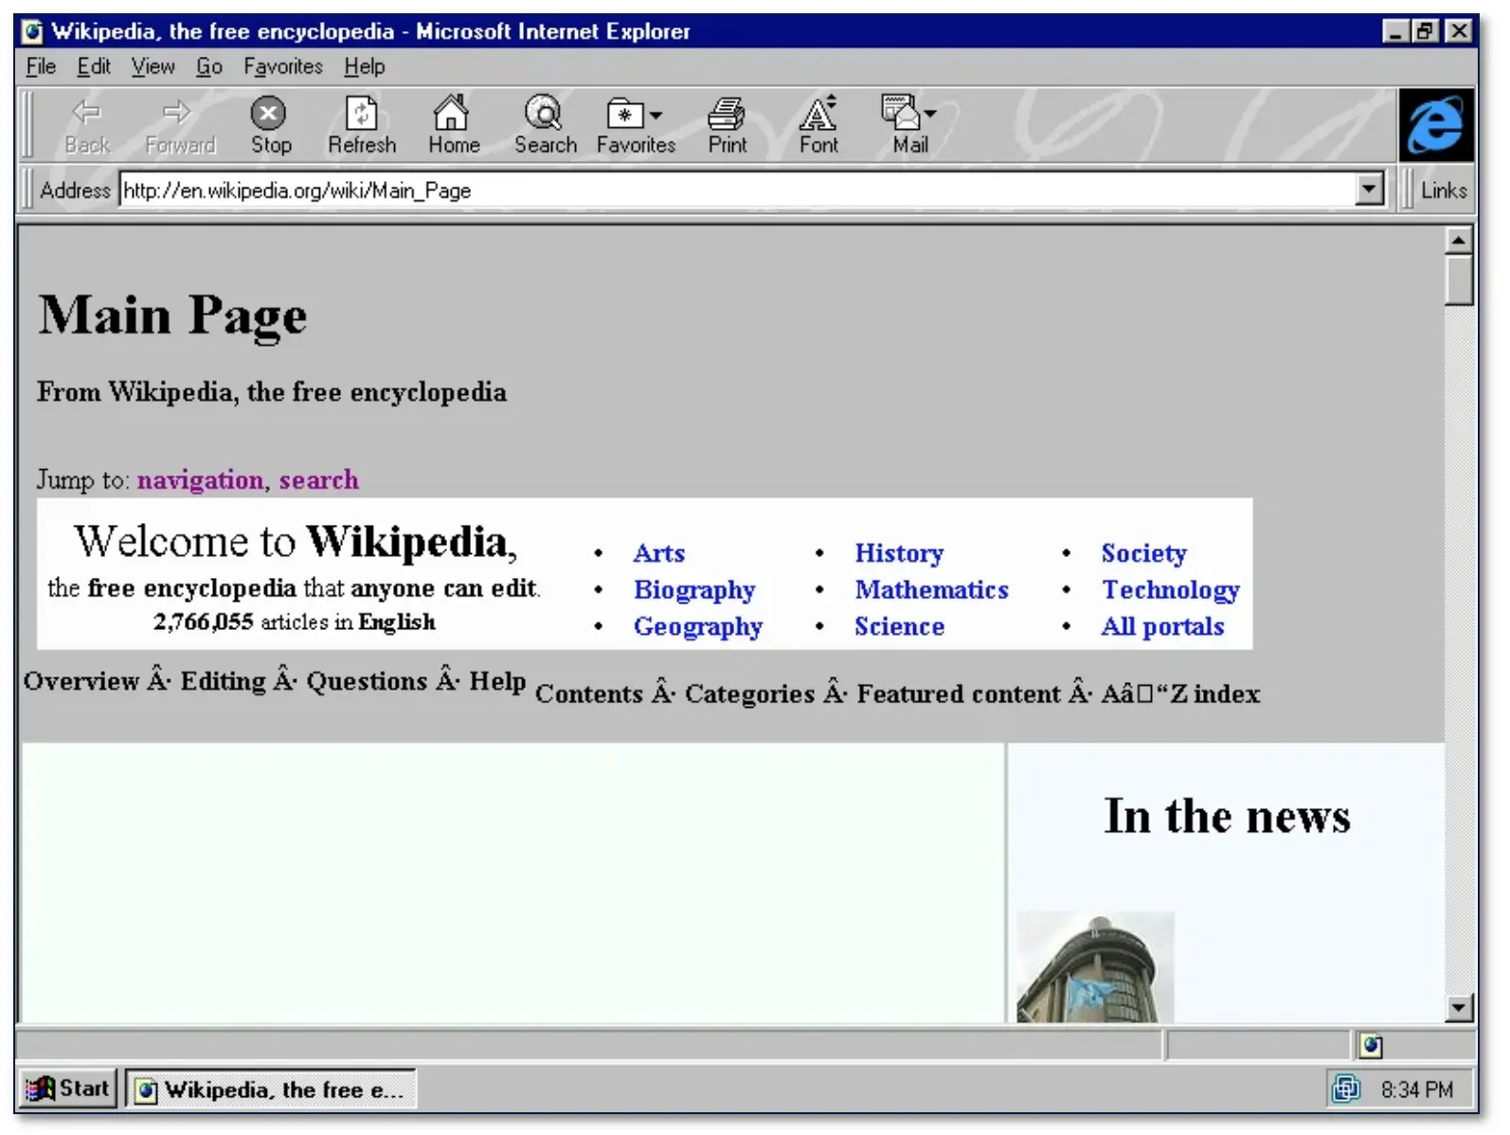Stop the page from loading

(270, 125)
